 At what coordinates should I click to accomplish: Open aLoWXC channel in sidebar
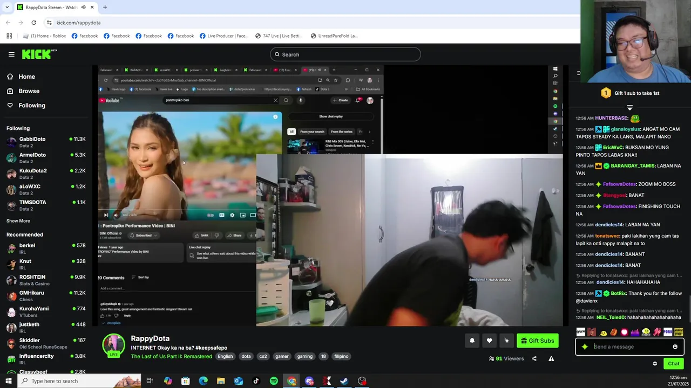click(46, 190)
